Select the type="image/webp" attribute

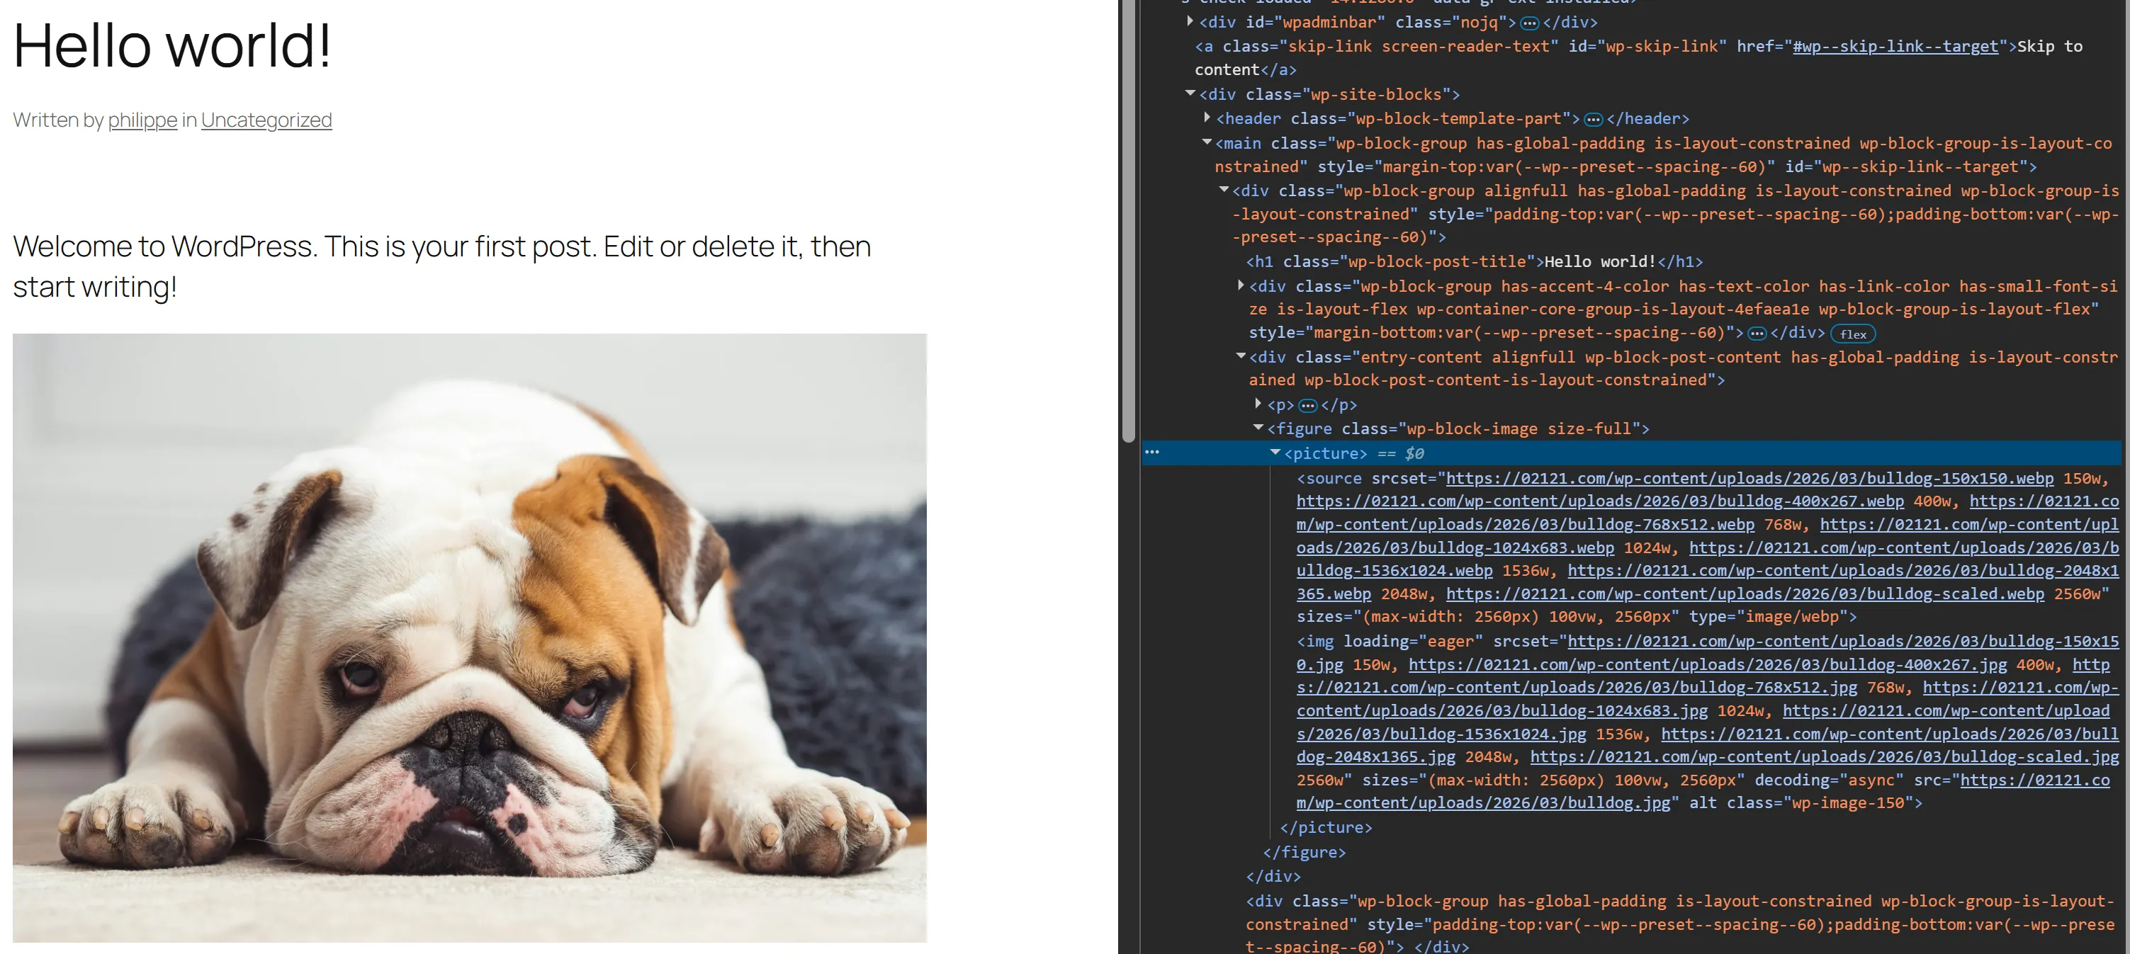click(1768, 616)
